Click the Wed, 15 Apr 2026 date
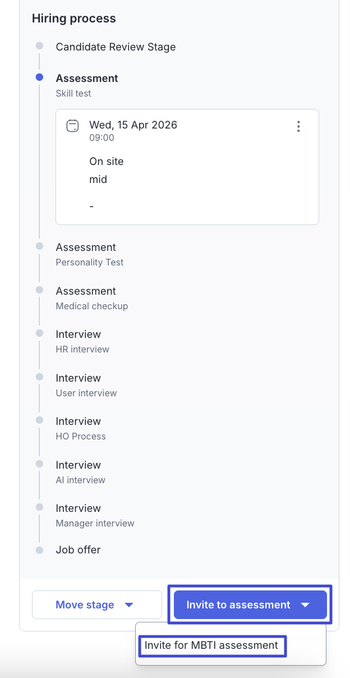Viewport: 350px width, 678px height. 133,125
